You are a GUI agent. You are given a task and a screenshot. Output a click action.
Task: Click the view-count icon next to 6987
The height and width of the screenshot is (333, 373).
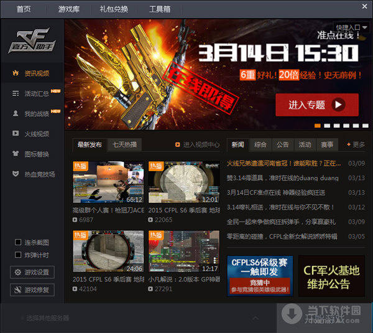[x=75, y=220]
